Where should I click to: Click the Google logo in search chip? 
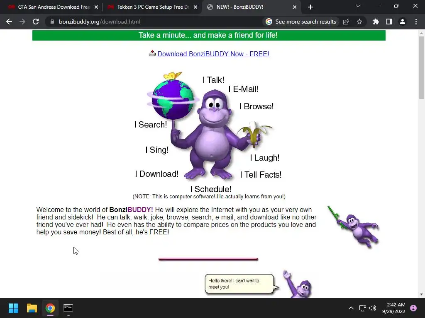tap(269, 22)
